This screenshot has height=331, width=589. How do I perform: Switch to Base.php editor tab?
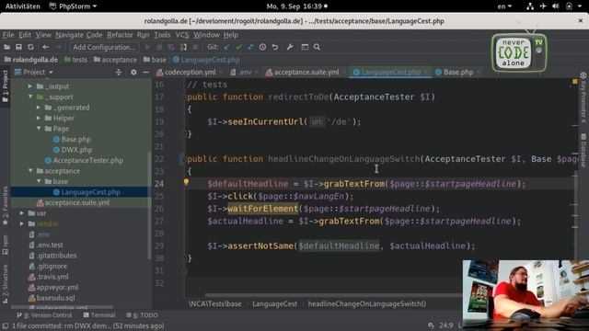tap(457, 72)
